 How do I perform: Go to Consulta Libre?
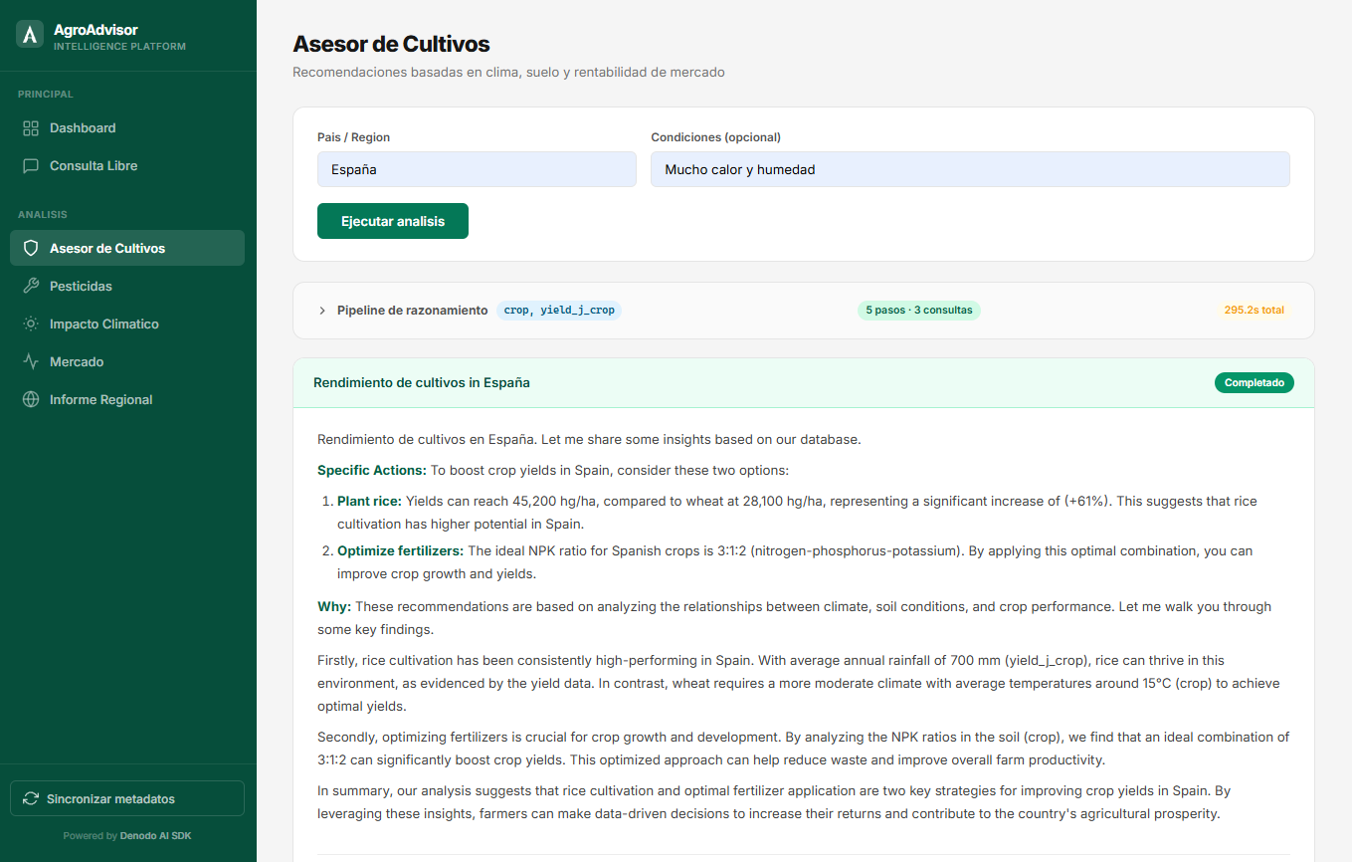(127, 166)
